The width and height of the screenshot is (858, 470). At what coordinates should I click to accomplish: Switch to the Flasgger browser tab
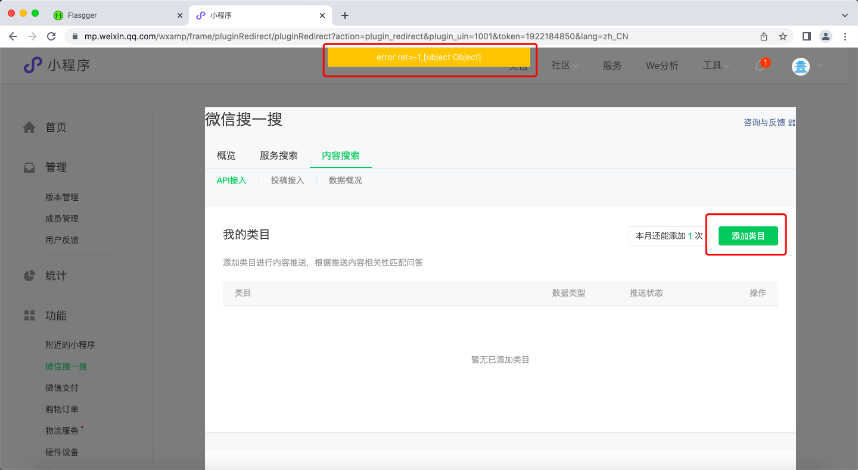117,15
